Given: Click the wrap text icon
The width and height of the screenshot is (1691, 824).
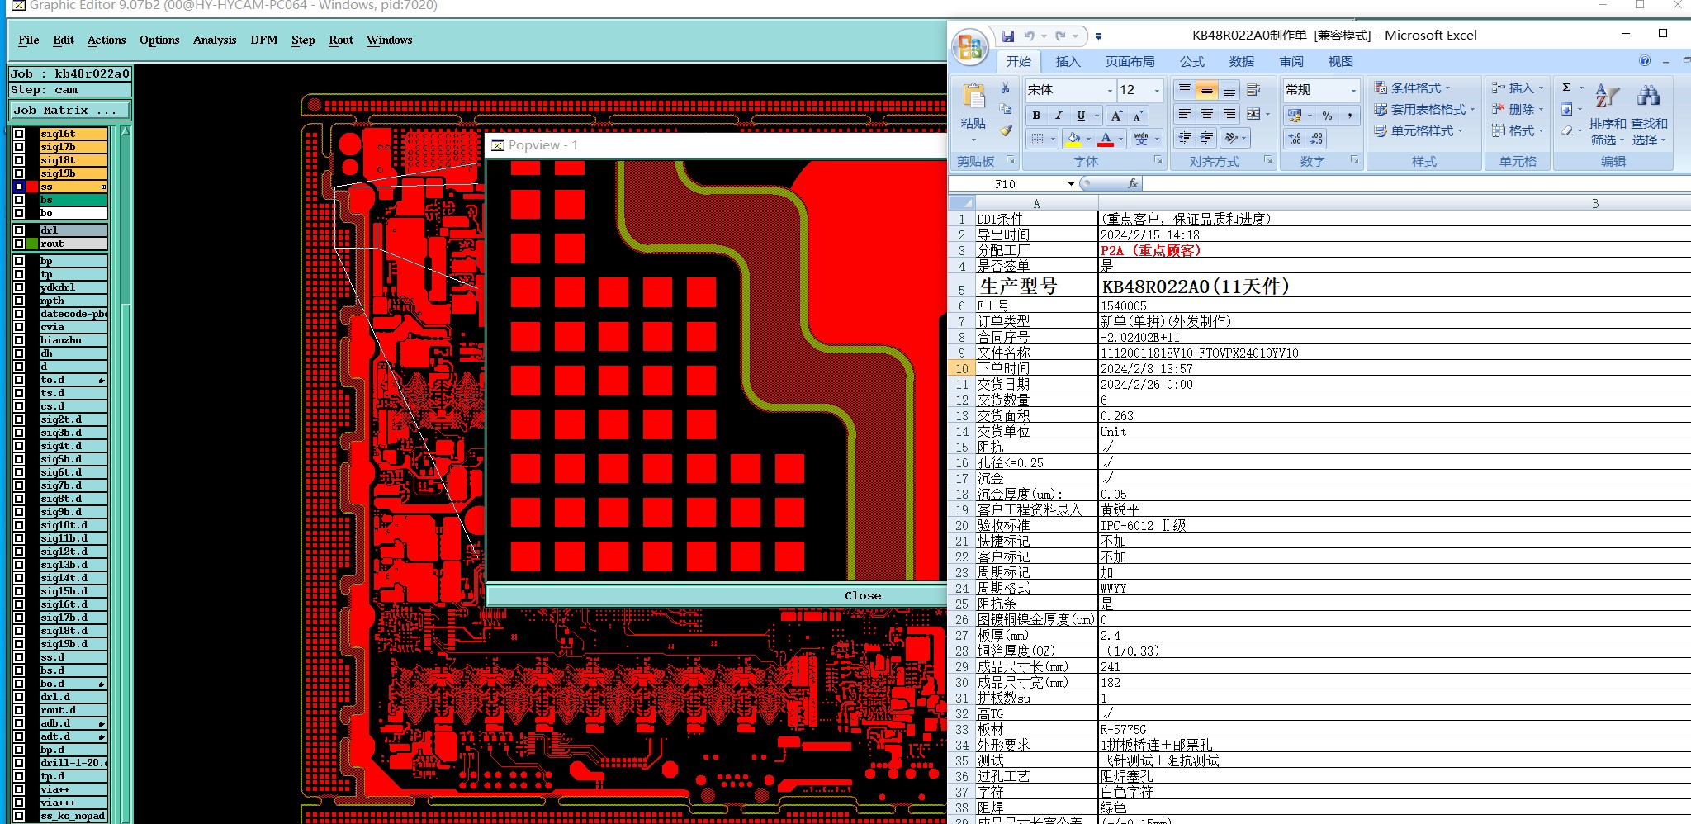Looking at the screenshot, I should coord(1253,89).
